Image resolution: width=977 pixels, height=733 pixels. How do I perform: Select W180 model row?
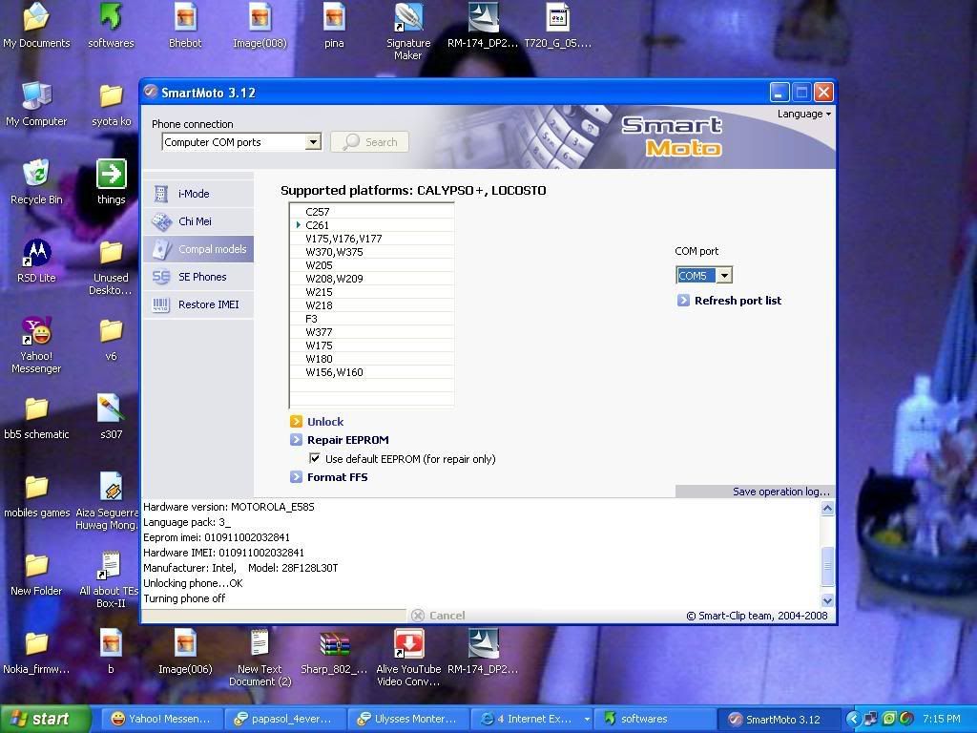(372, 359)
